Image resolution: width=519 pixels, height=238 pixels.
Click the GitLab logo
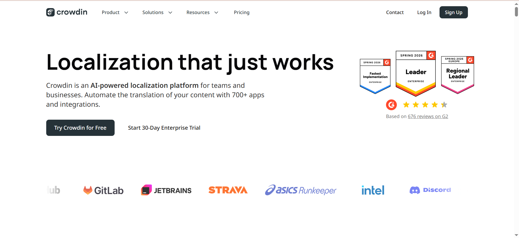click(x=103, y=190)
